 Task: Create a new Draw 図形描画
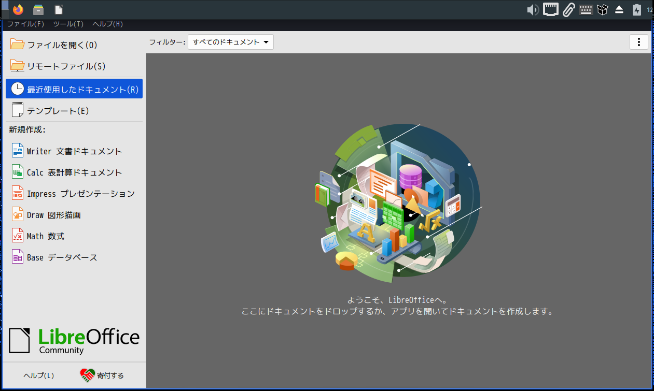[x=74, y=215]
